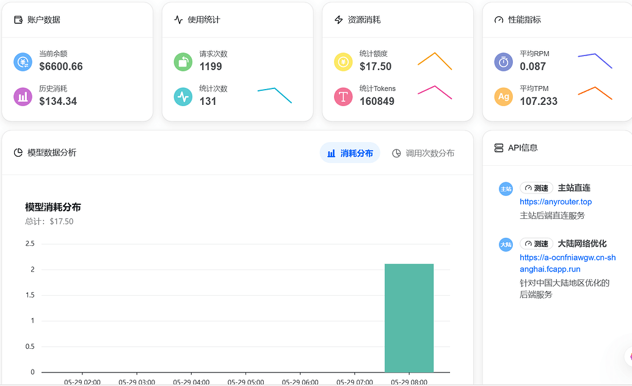Run 测速 for 主站直连

537,188
